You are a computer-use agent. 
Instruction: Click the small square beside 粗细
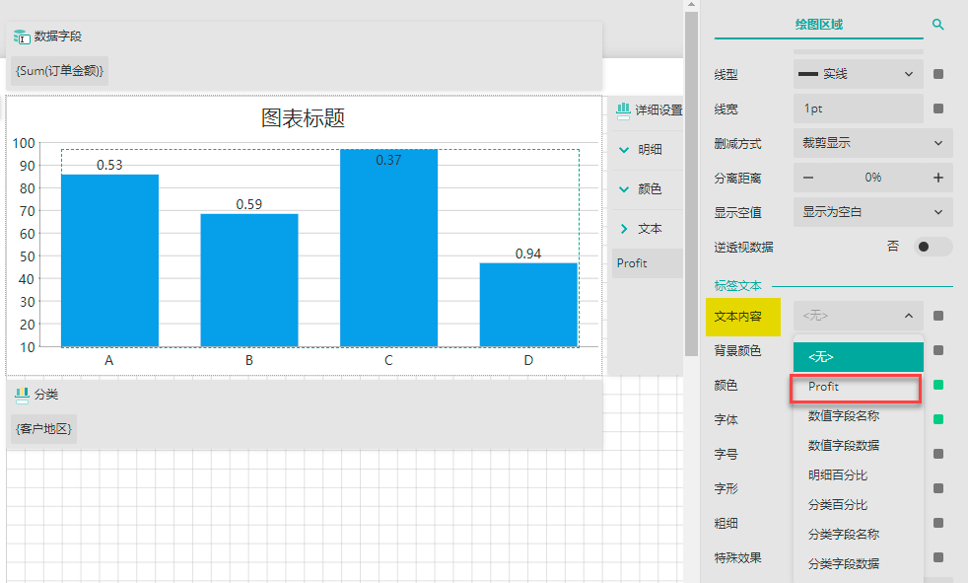[938, 523]
